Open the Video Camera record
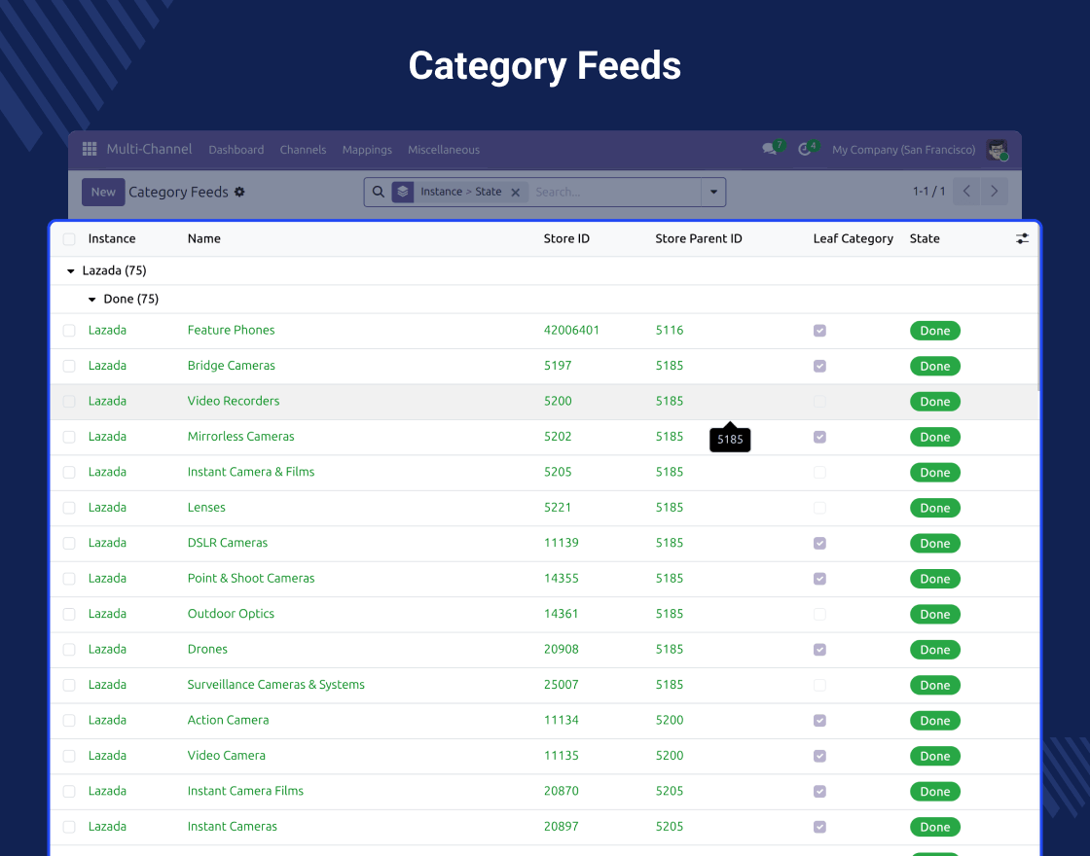The image size is (1090, 856). 226,755
